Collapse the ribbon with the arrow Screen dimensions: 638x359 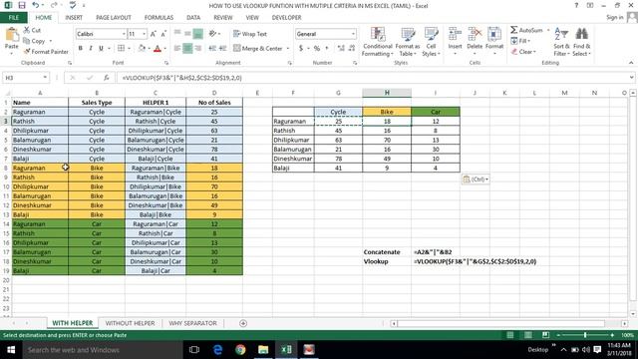(x=631, y=62)
